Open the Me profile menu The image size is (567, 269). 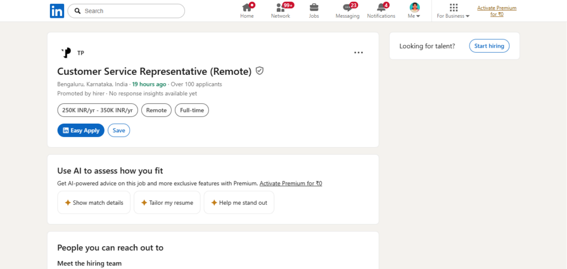[x=414, y=11]
